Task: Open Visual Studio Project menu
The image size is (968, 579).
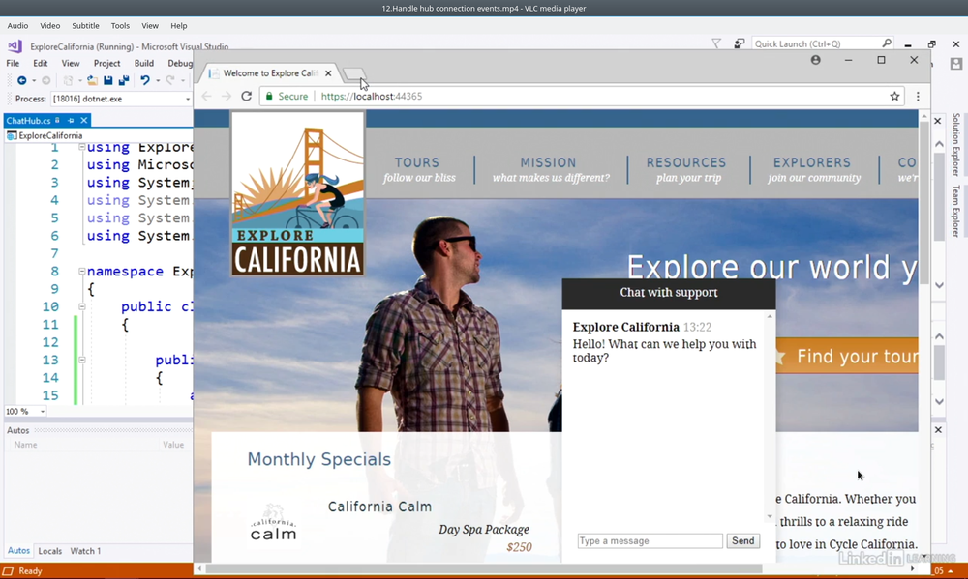Action: pyautogui.click(x=106, y=63)
